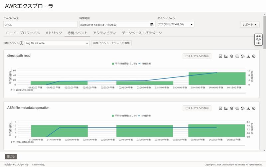Toggle 待機数/秒 legend in direct path read chart
The width and height of the screenshot is (266, 167).
point(145,64)
